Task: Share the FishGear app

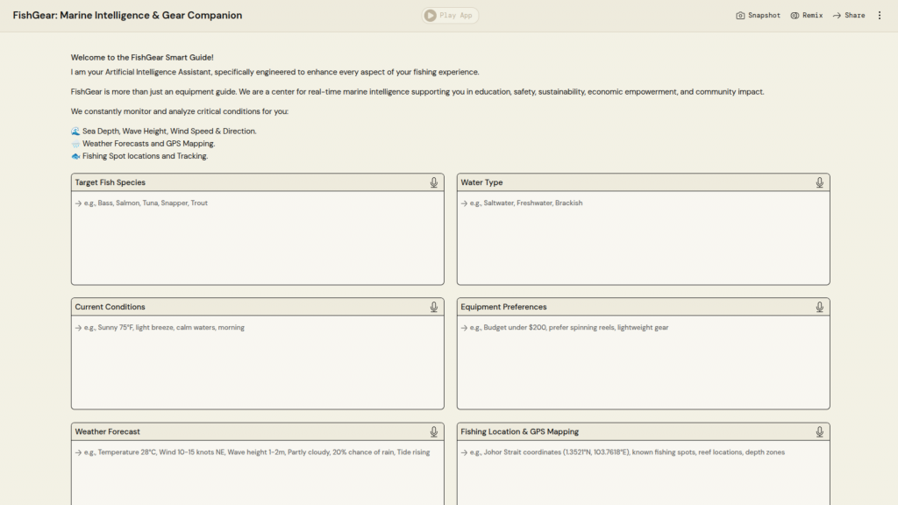Action: click(x=848, y=16)
